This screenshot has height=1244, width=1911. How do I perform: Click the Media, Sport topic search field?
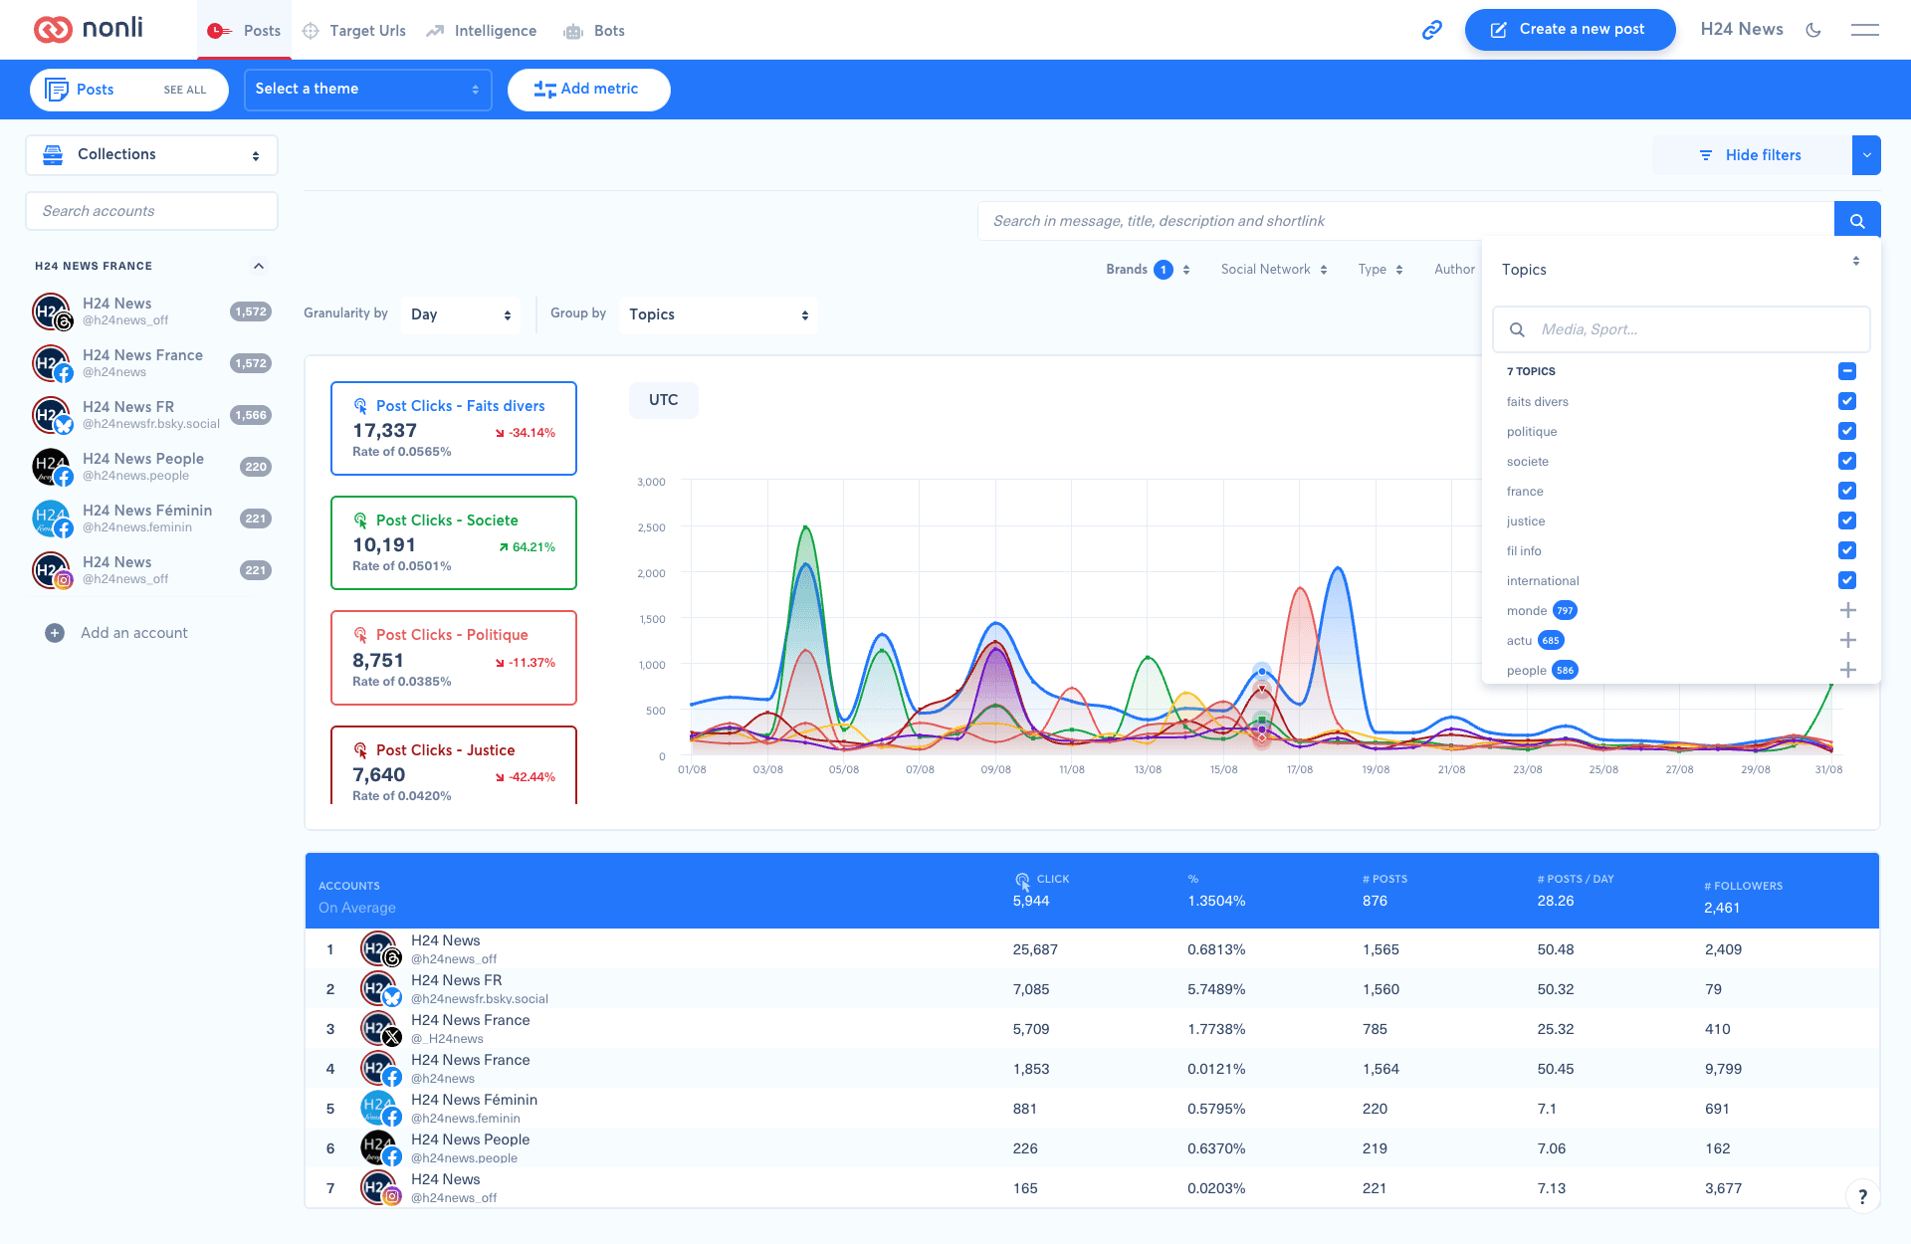pos(1681,329)
